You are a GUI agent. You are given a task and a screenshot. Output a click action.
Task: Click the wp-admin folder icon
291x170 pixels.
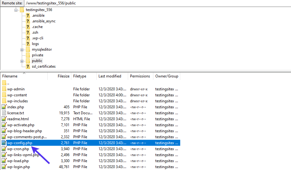pyautogui.click(x=4, y=89)
